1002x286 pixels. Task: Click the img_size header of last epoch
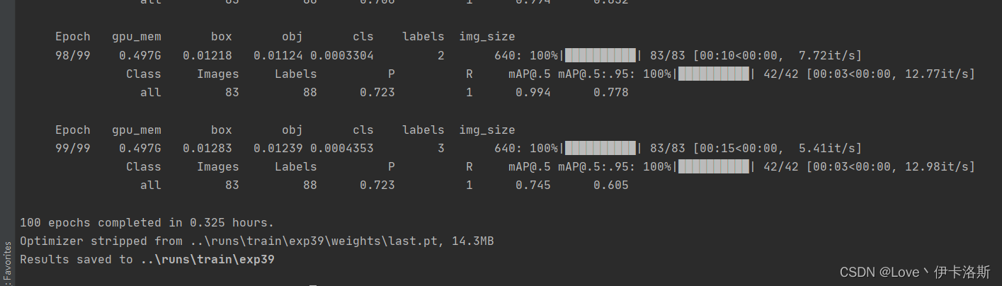pyautogui.click(x=487, y=130)
